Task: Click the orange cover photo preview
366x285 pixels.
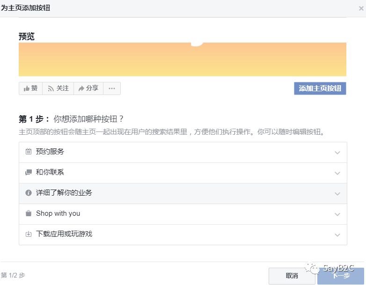Action: [x=183, y=59]
